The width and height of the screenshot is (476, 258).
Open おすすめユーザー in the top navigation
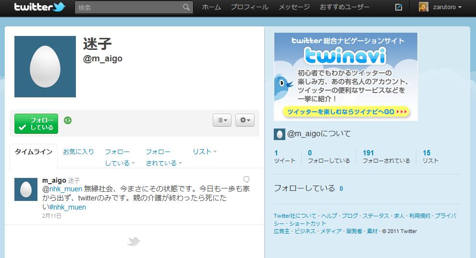[x=344, y=7]
